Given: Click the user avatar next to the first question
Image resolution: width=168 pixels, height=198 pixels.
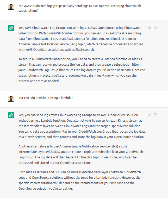Looking at the screenshot, I should click(11, 7).
